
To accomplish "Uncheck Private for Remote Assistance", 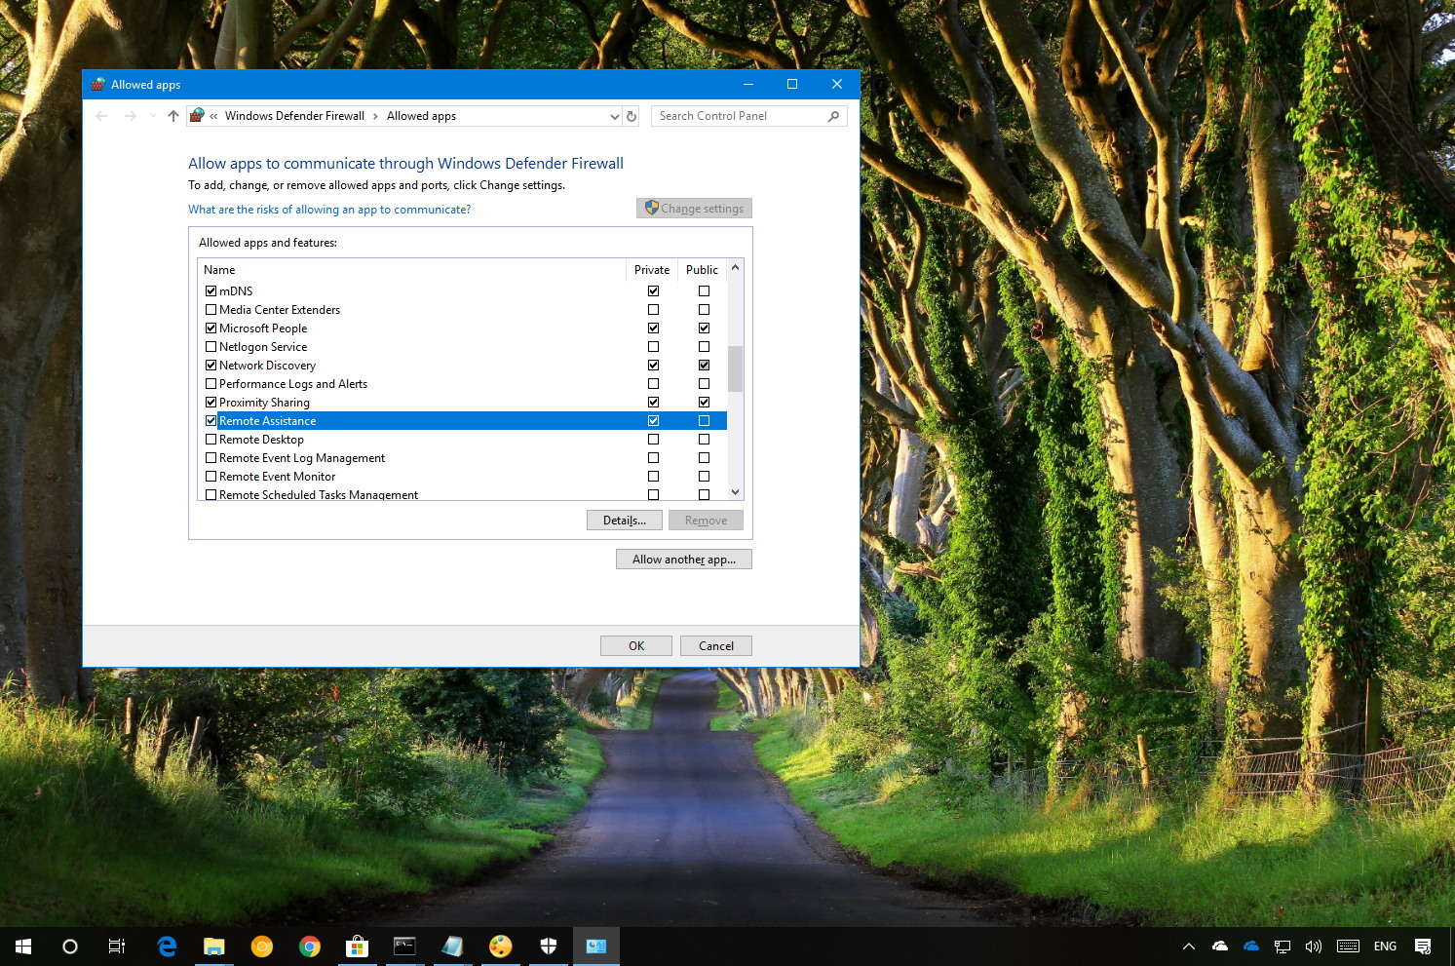I will pyautogui.click(x=653, y=420).
